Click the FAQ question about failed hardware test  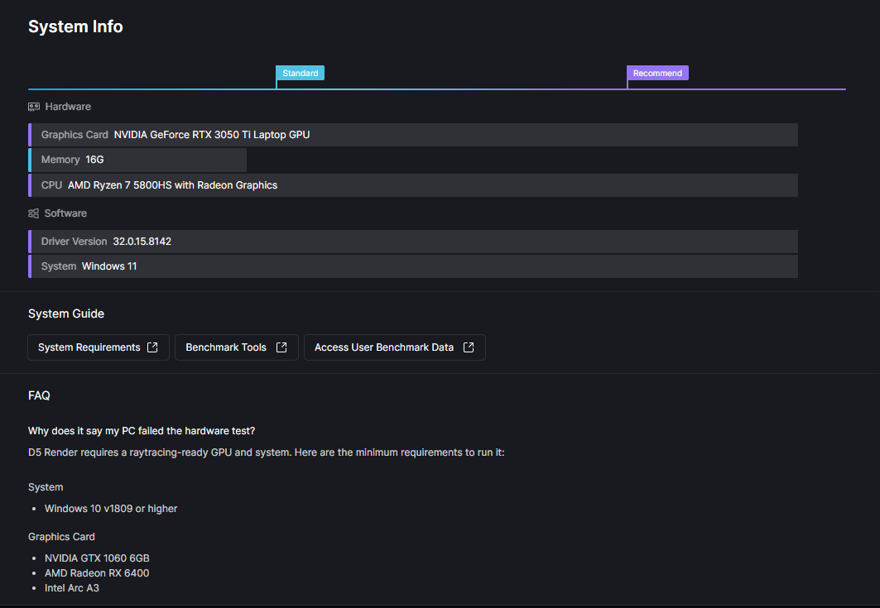tap(142, 431)
